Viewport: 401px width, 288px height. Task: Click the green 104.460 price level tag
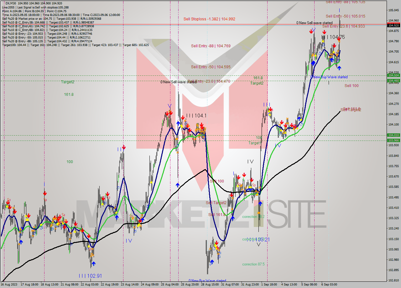[394, 80]
